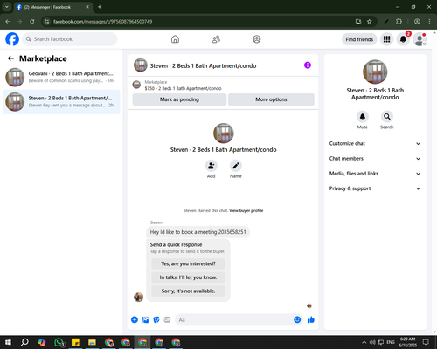Choose a sticker icon in composer

pyautogui.click(x=156, y=320)
